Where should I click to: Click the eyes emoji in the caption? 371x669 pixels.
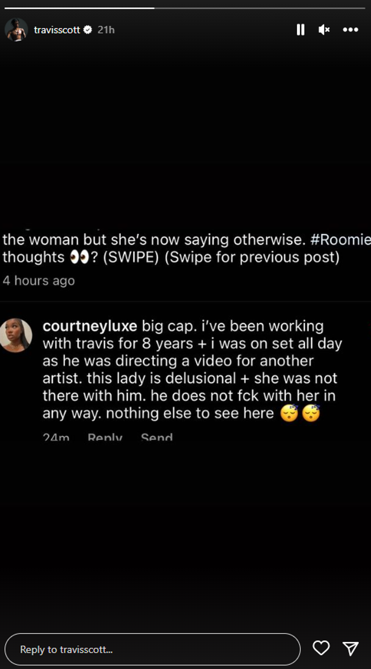pos(79,258)
